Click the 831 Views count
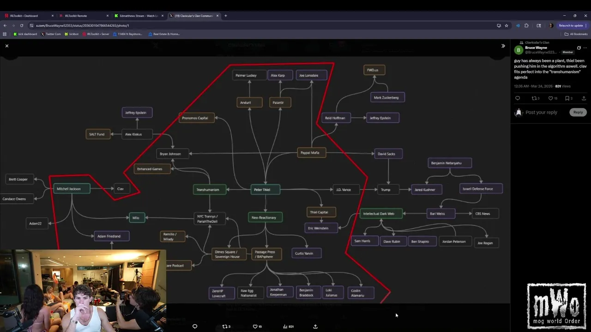The height and width of the screenshot is (332, 591). click(563, 86)
